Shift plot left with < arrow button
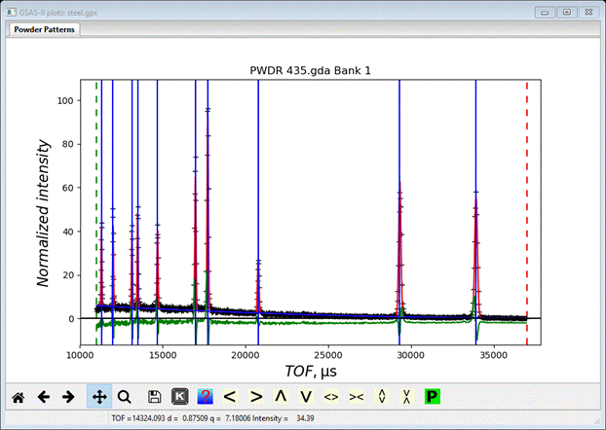This screenshot has width=606, height=430. coord(230,396)
